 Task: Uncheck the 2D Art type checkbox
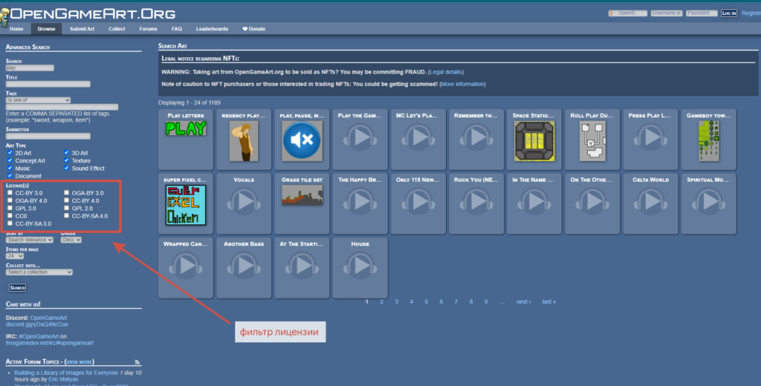pyautogui.click(x=10, y=152)
